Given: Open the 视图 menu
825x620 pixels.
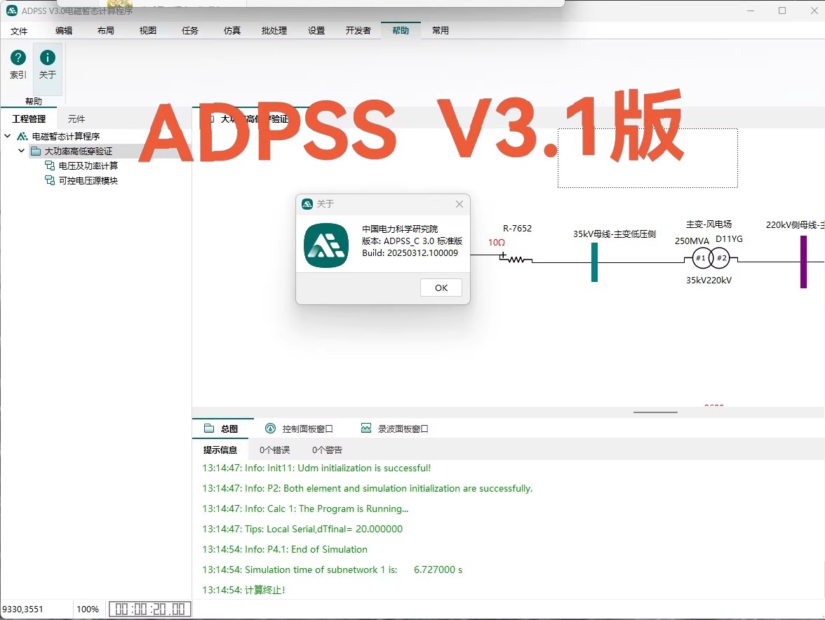Looking at the screenshot, I should (x=148, y=30).
